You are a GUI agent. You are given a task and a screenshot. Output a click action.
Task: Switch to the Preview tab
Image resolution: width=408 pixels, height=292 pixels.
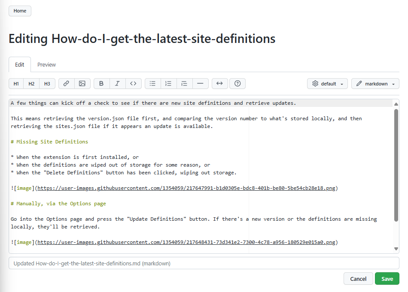(46, 65)
